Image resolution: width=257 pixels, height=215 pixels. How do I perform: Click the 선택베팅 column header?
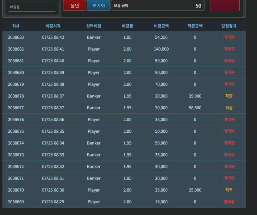[x=94, y=26]
